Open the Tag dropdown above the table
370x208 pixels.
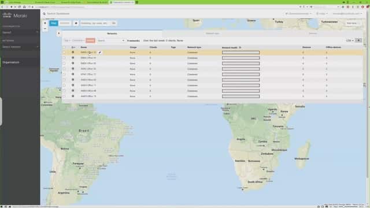click(68, 40)
